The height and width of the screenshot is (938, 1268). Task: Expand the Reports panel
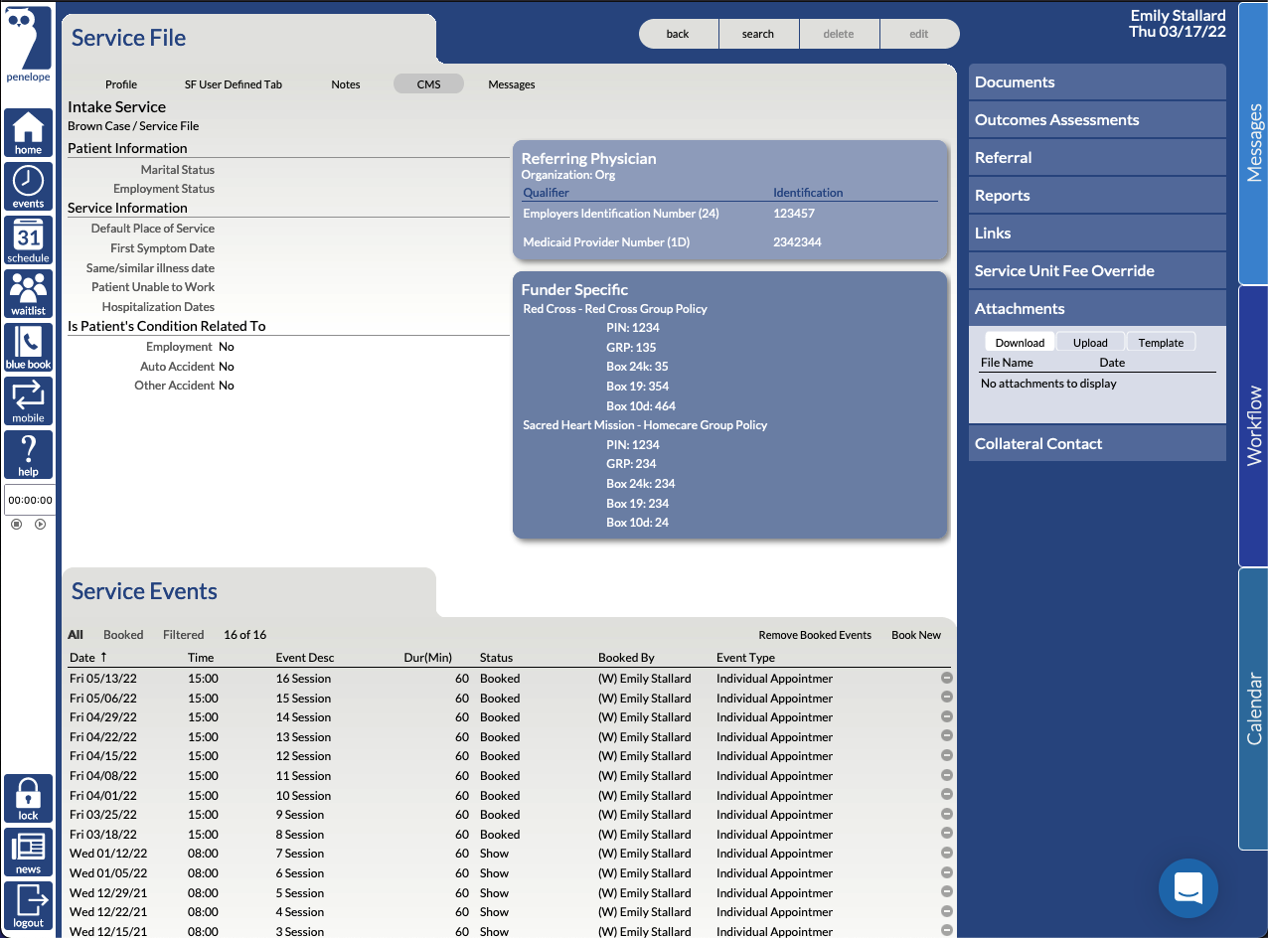click(1097, 196)
